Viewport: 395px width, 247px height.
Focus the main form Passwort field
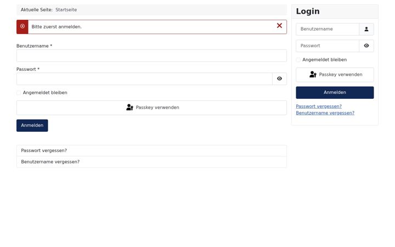coord(144,79)
